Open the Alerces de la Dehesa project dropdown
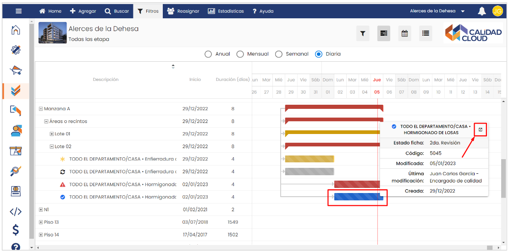The image size is (509, 252). click(x=437, y=11)
